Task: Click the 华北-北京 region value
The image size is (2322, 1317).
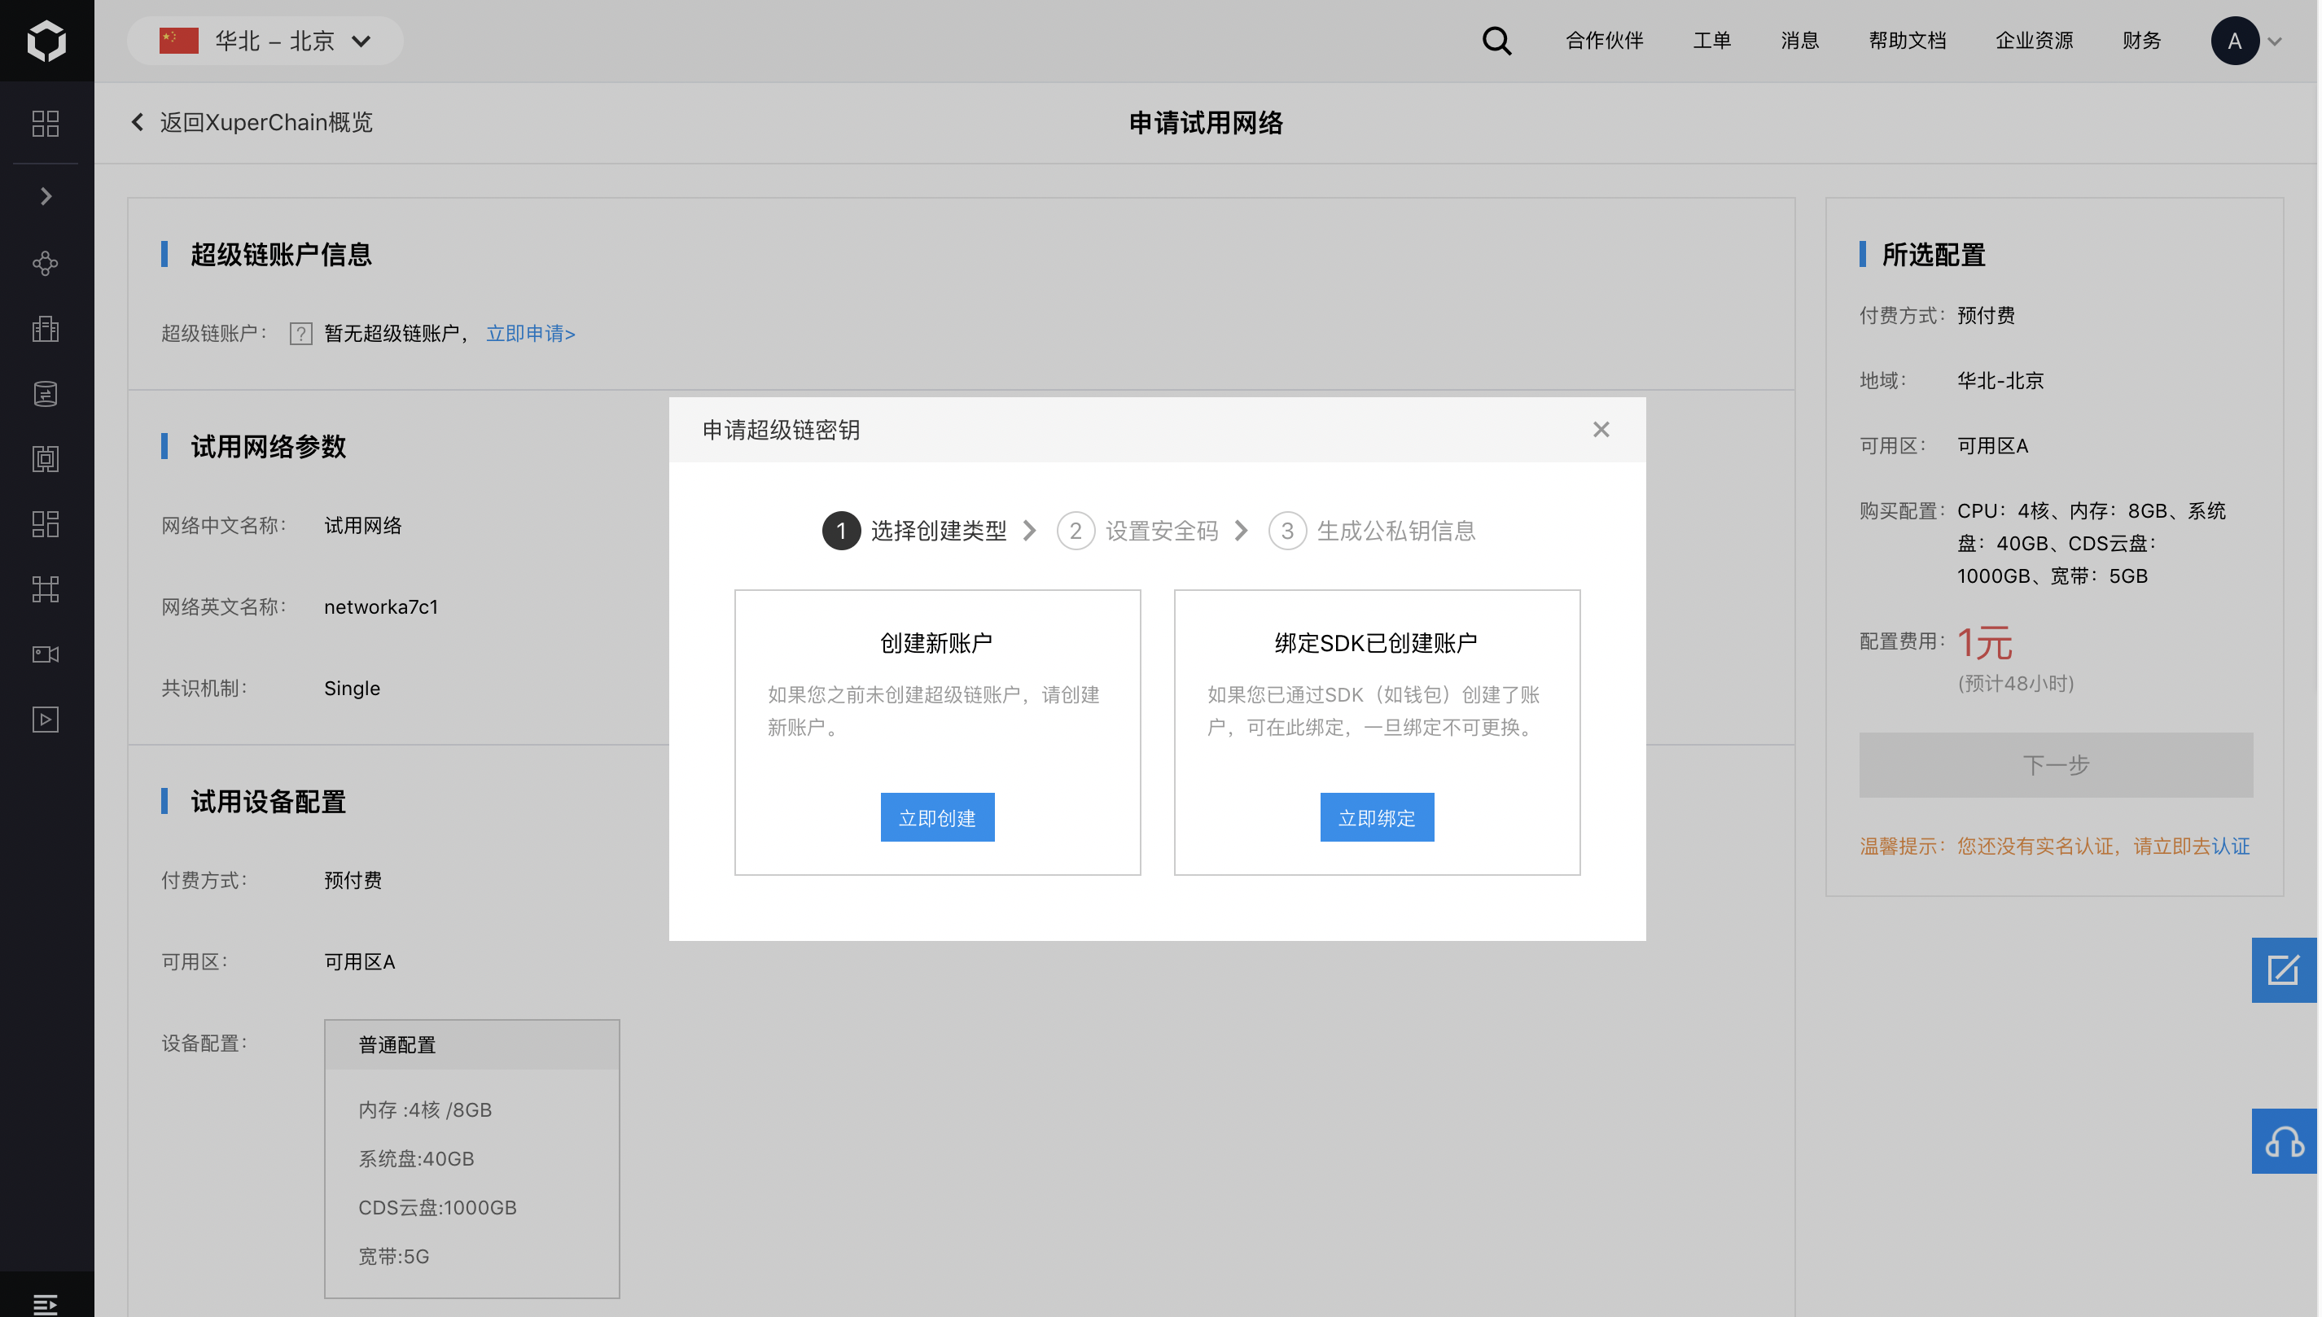Action: pos(2000,381)
